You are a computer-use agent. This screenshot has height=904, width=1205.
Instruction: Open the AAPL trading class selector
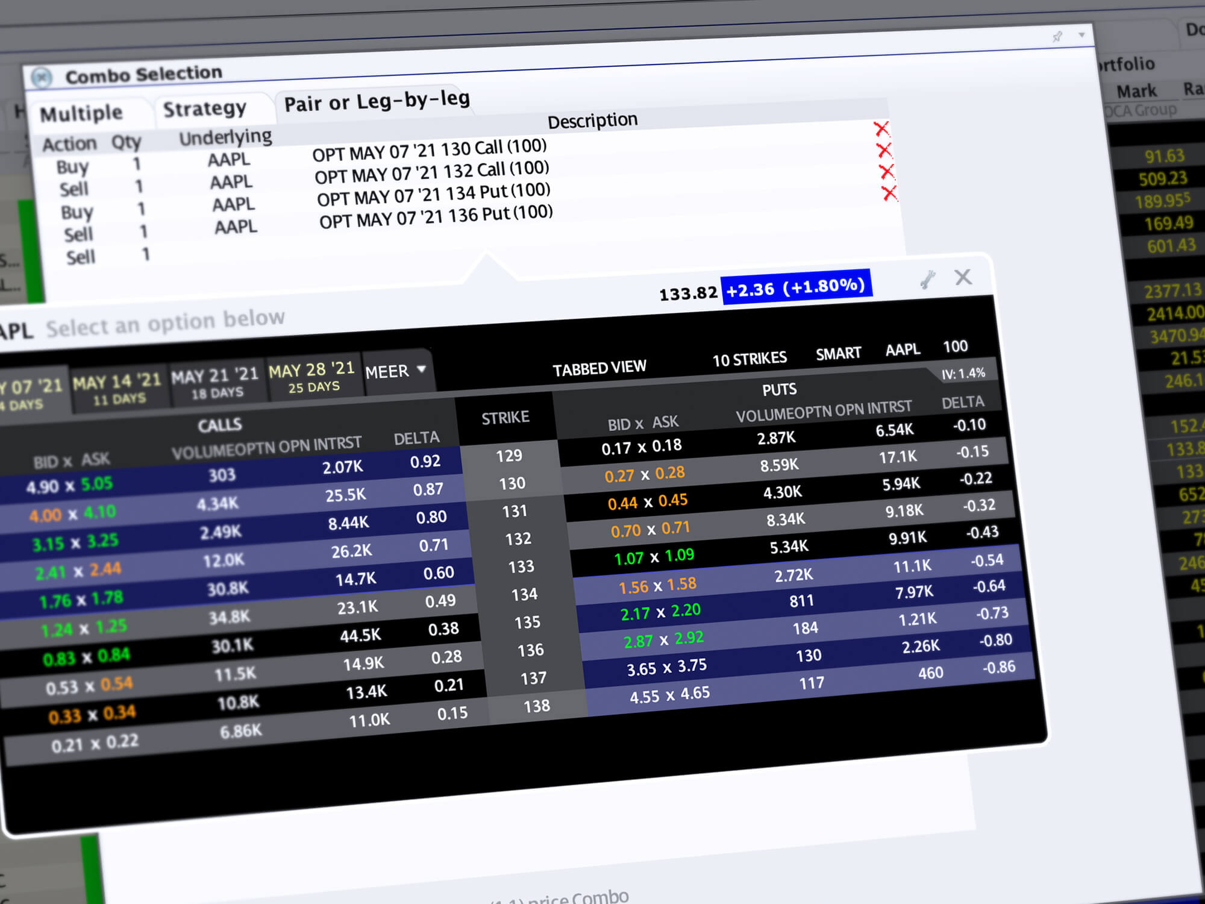[903, 350]
